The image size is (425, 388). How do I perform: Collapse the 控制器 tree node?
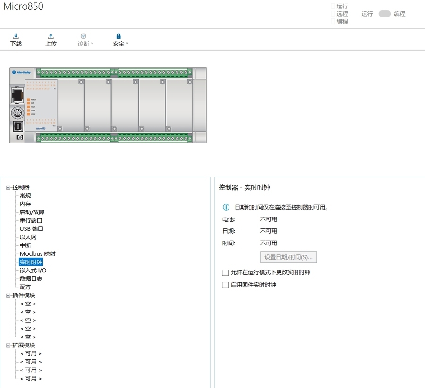coord(8,187)
